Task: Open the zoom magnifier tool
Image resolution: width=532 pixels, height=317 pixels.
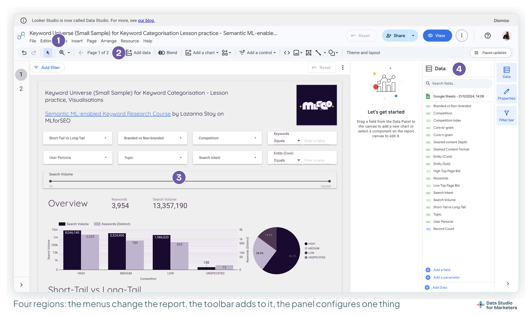Action: coord(62,53)
